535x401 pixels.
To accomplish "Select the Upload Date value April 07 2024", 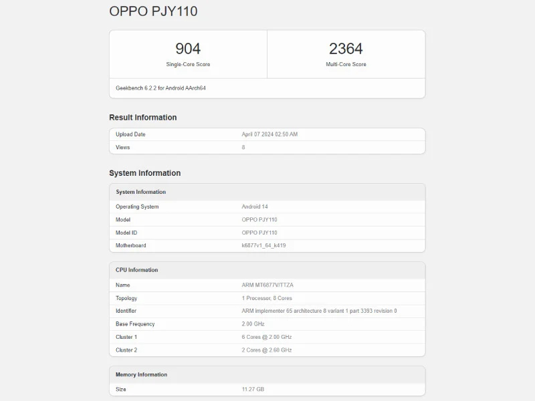I will tap(270, 134).
